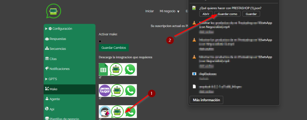Click the Respuestas robot icon
This screenshot has width=307, height=120.
click(47, 39)
